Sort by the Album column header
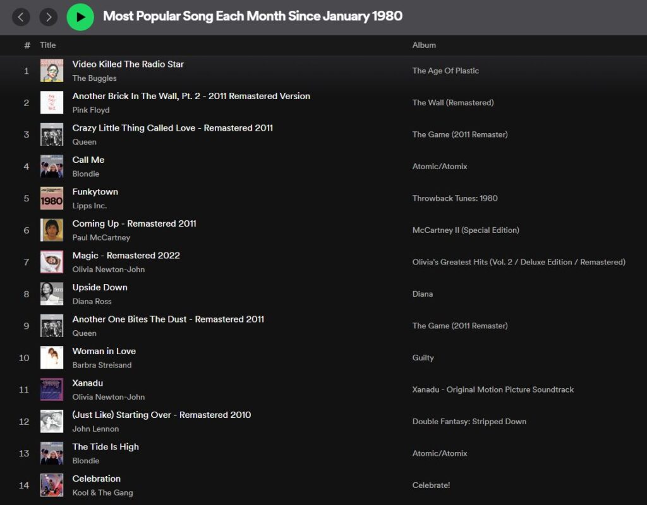The image size is (647, 505). click(x=424, y=45)
